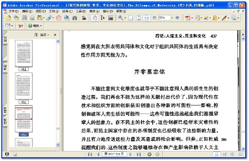Screen dimensions: 249x161
Task: Click the Create PDF icon
Action: click(x=188, y=18)
